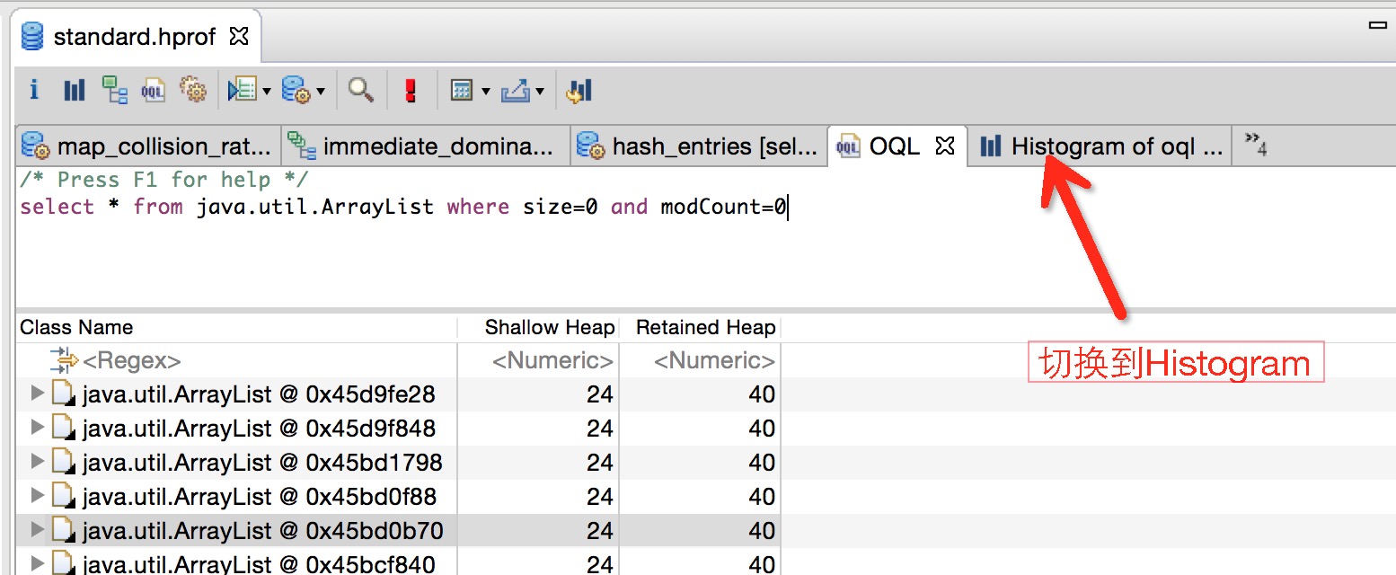
Task: Switch to the Histogram of oql tab
Action: (1103, 146)
